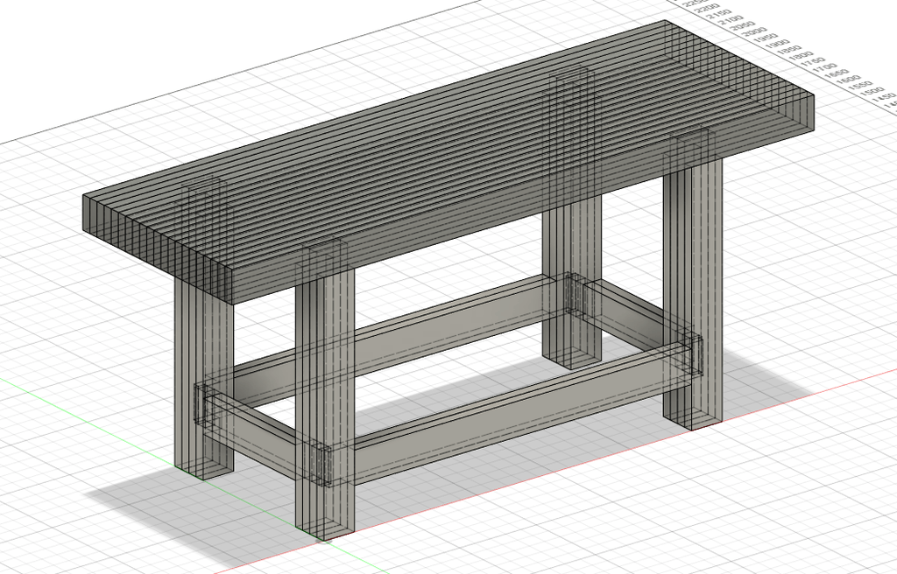The width and height of the screenshot is (897, 574).
Task: Click the grid ruler label 1550
Action: coord(861,85)
